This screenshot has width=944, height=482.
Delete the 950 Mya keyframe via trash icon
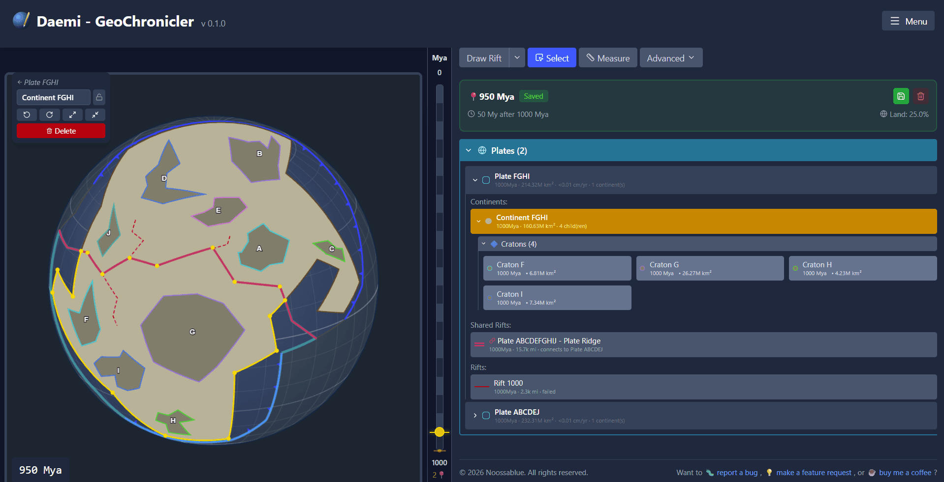(x=920, y=96)
